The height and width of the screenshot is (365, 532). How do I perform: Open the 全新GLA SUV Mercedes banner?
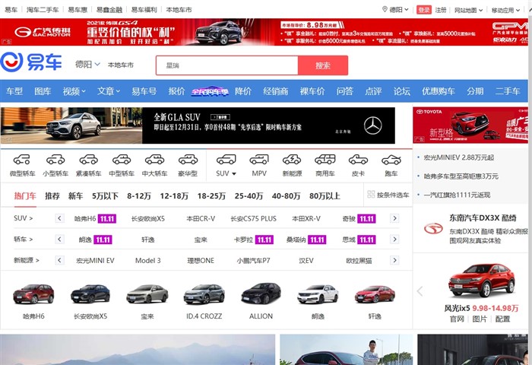point(198,125)
